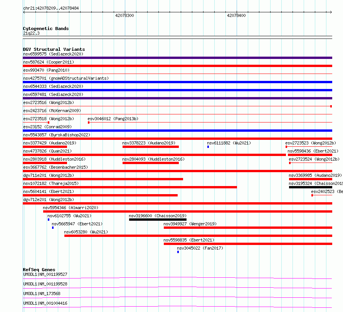
Task: Click blue bar under esv23152 (Conrad2009)
Action: coord(177,131)
